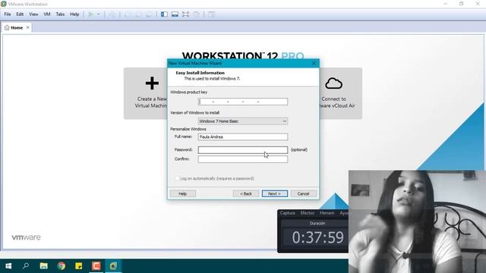The image size is (486, 273).
Task: Click the < Back button
Action: click(x=246, y=194)
